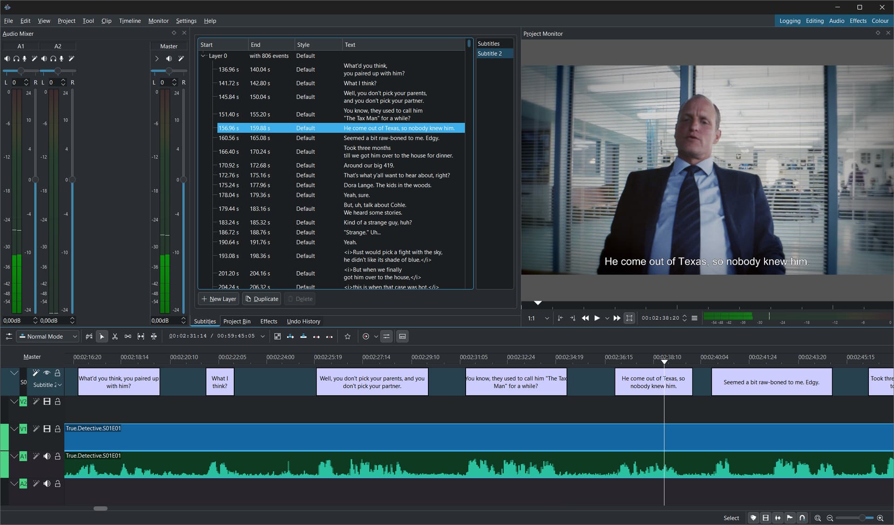The image size is (894, 525).
Task: Select 'Subtitle 2' in the Subtitles list
Action: 494,54
